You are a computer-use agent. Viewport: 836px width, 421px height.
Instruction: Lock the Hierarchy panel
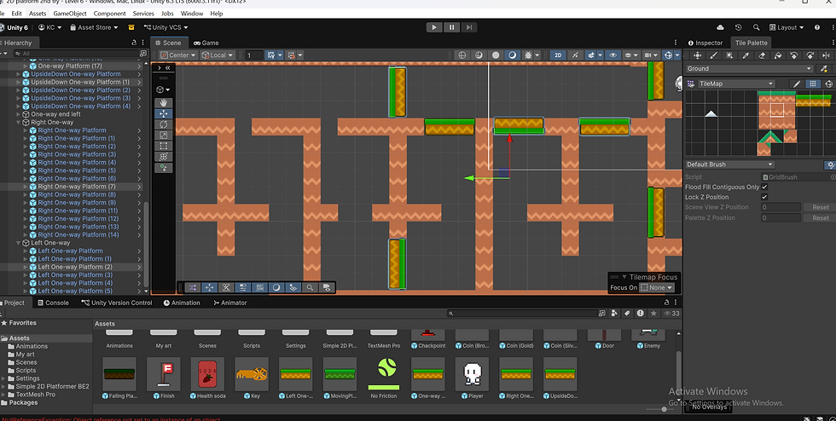click(134, 43)
